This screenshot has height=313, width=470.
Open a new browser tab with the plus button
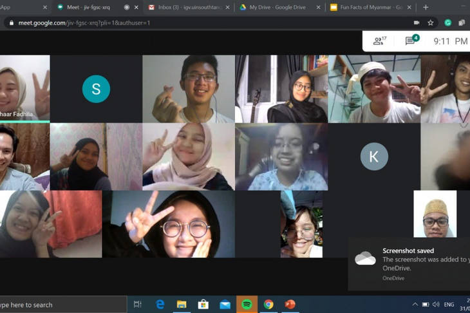pos(426,7)
